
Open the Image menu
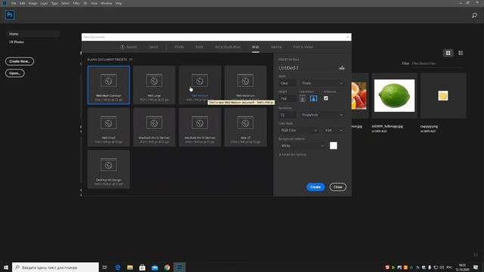click(x=33, y=3)
